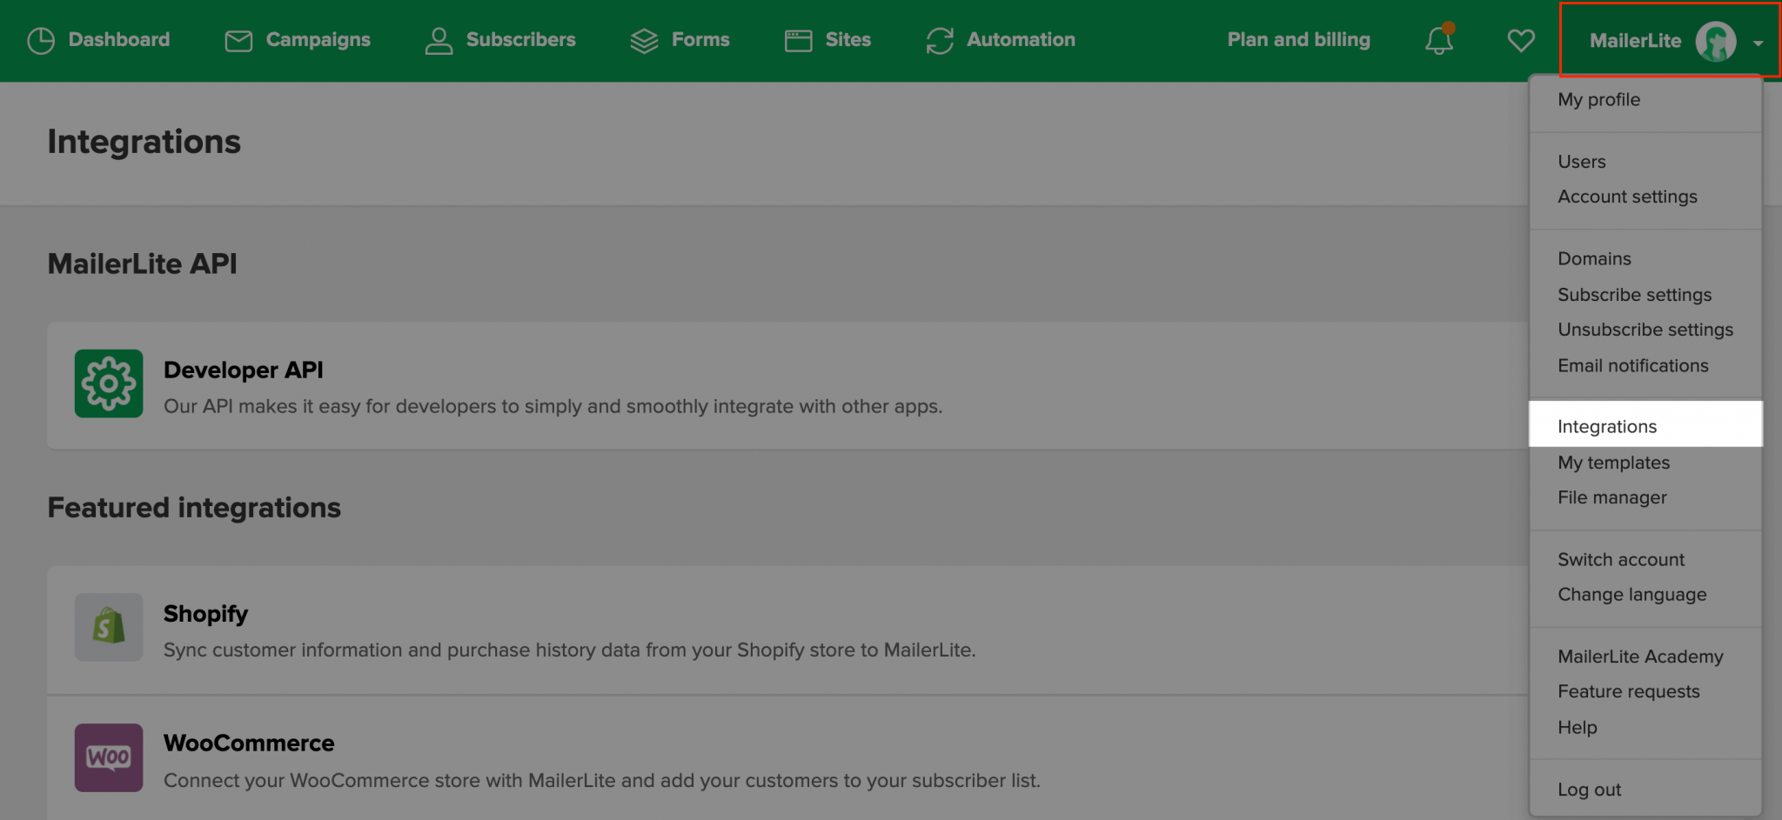This screenshot has height=820, width=1782.
Task: Click the MailerLite account name
Action: (x=1636, y=41)
